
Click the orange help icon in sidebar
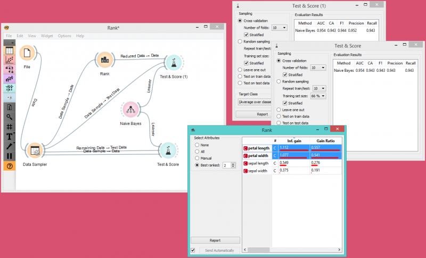[x=9, y=166]
